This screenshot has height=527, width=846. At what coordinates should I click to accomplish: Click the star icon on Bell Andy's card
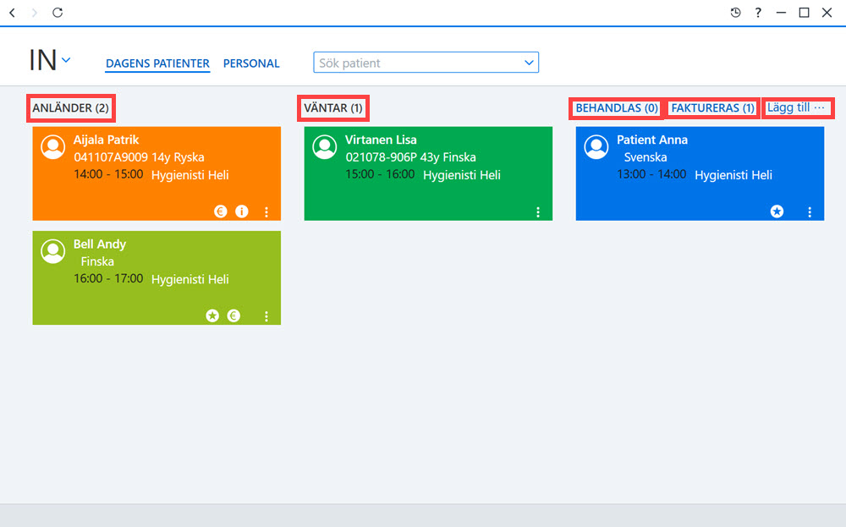212,316
